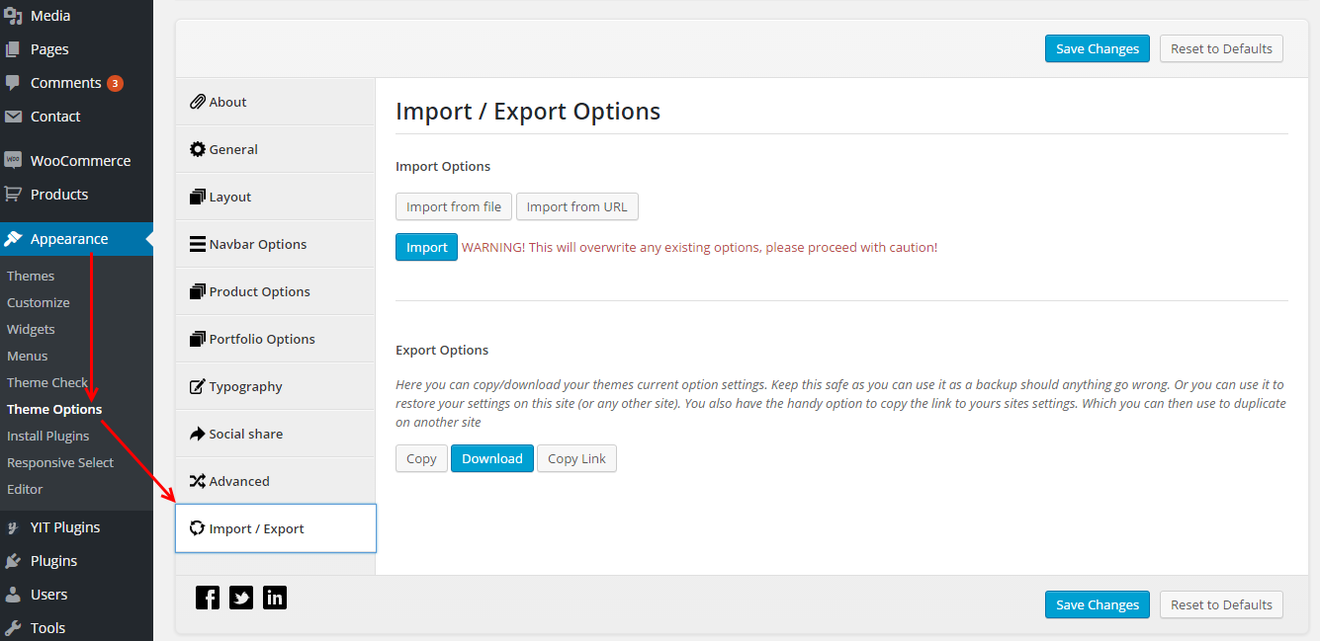Click the Portfolio Options stack icon
This screenshot has height=641, width=1320.
click(198, 339)
